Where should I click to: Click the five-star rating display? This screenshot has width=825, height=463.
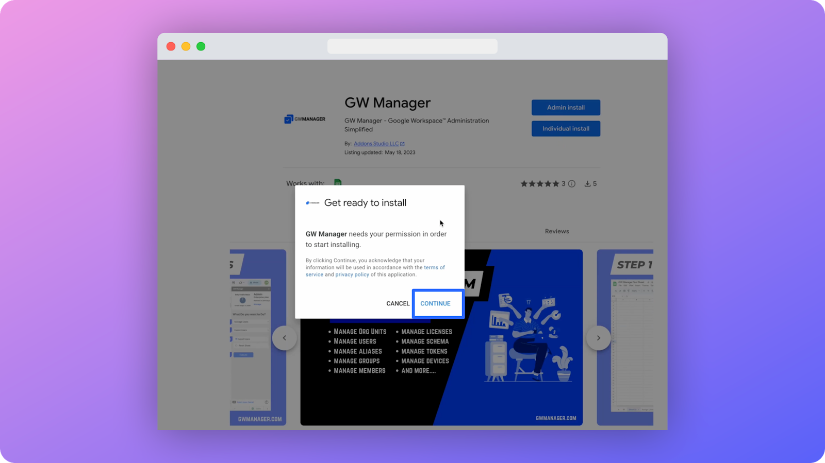coord(539,184)
